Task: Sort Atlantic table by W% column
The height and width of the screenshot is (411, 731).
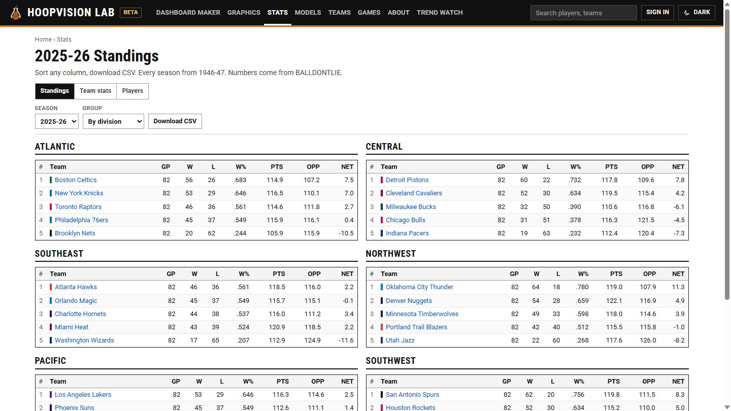Action: 241,167
